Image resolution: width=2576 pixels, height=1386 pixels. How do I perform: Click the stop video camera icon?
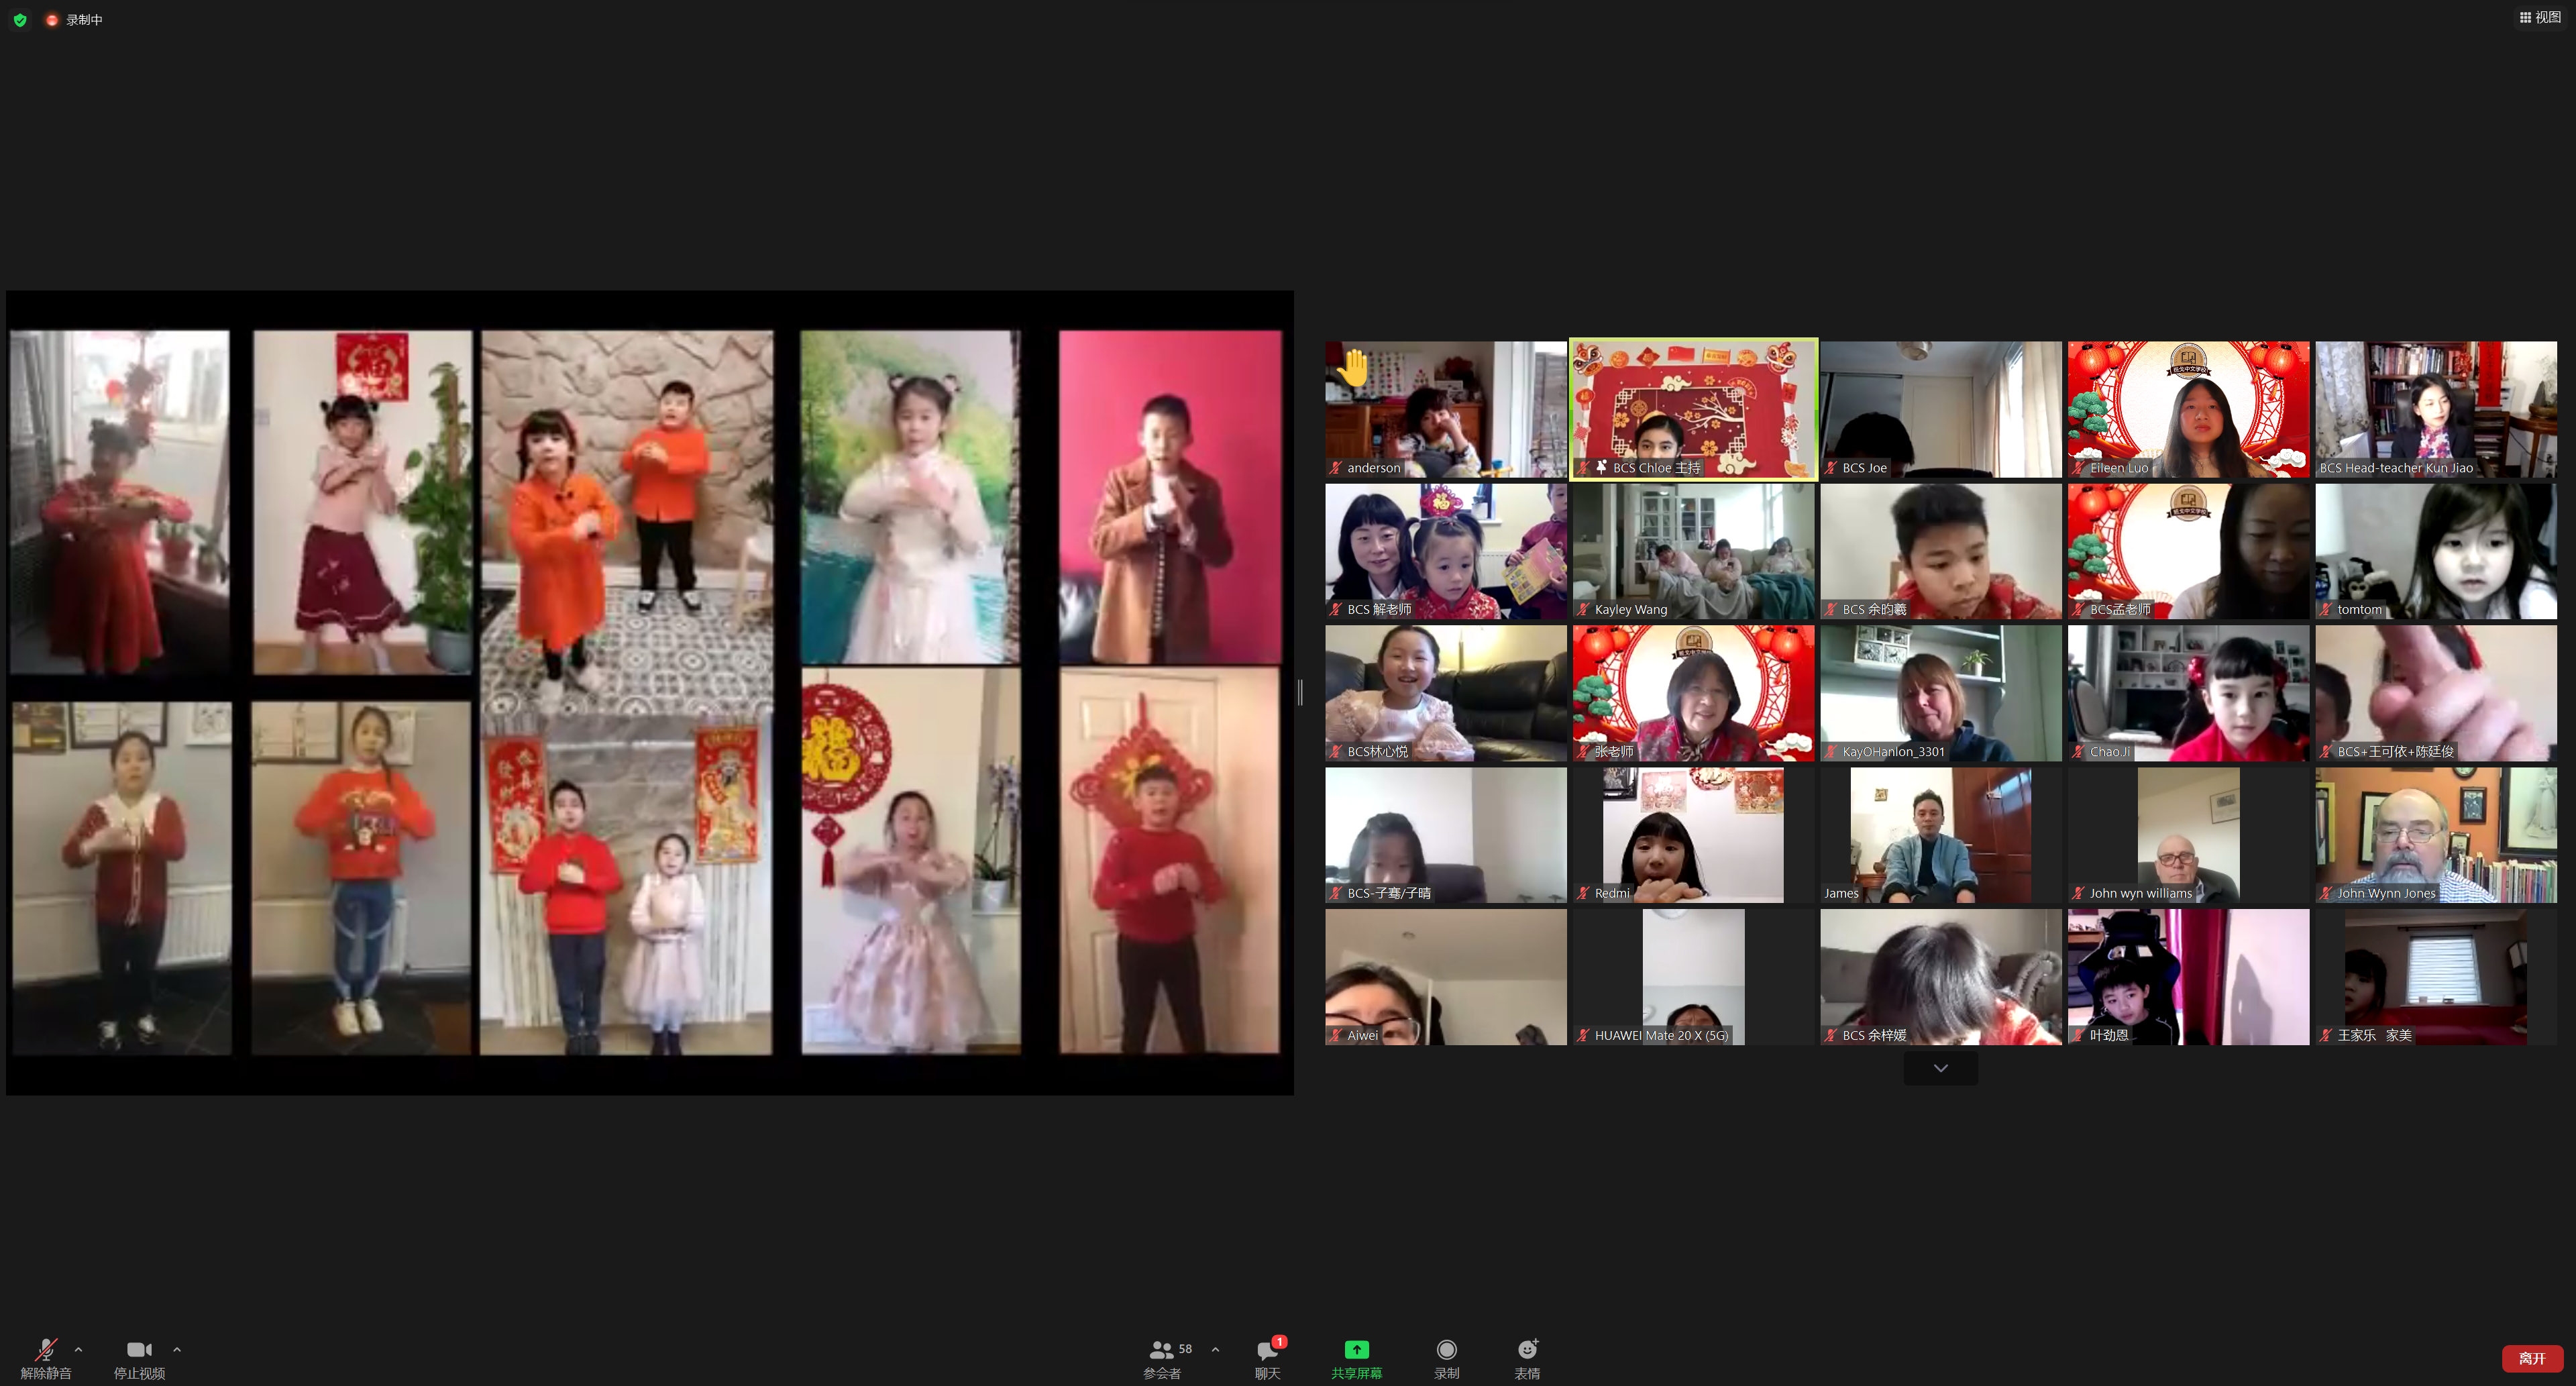(139, 1351)
